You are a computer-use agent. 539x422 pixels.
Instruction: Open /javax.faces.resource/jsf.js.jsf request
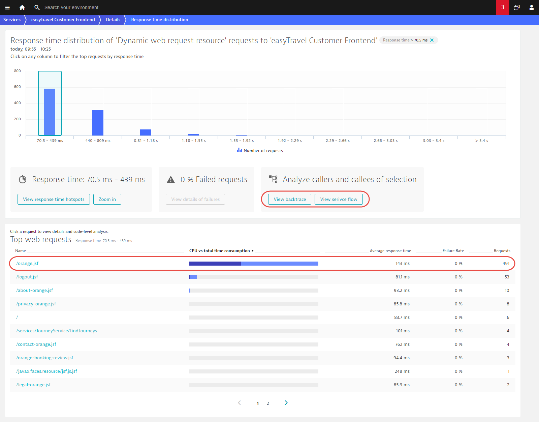[x=47, y=371]
